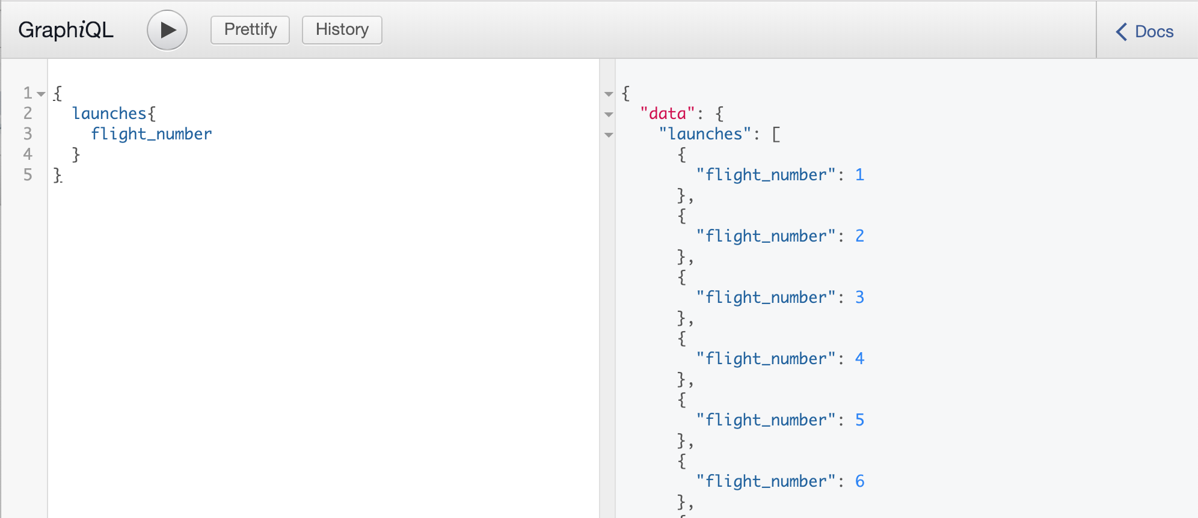
Task: Click the flight_number value 1 in results
Action: [x=859, y=175]
